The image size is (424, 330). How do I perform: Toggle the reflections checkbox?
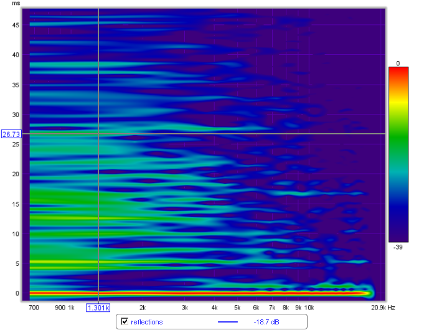125,321
